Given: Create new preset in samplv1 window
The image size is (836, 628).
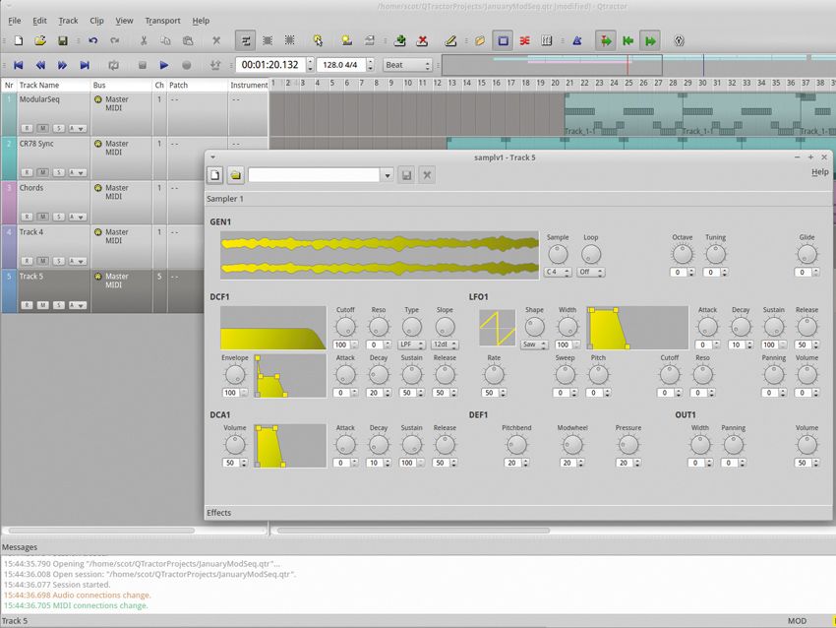Looking at the screenshot, I should click(x=215, y=175).
